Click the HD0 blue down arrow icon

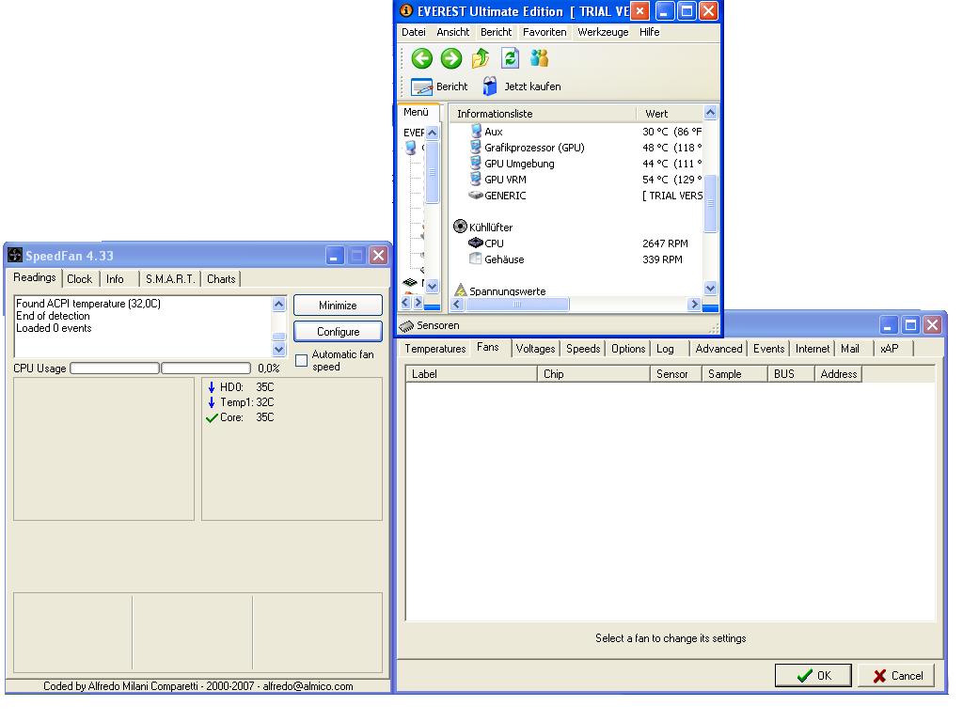pyautogui.click(x=212, y=387)
